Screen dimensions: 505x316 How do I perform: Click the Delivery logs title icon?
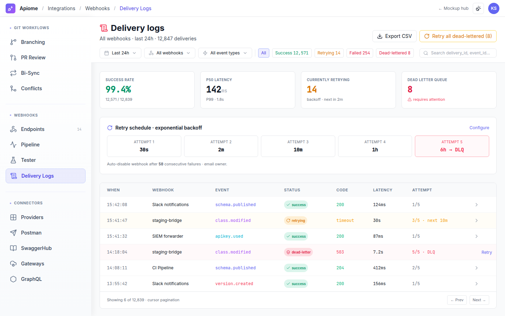[103, 28]
